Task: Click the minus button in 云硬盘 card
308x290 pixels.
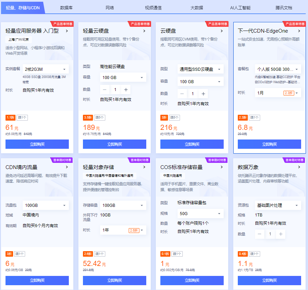Action: tap(182, 94)
